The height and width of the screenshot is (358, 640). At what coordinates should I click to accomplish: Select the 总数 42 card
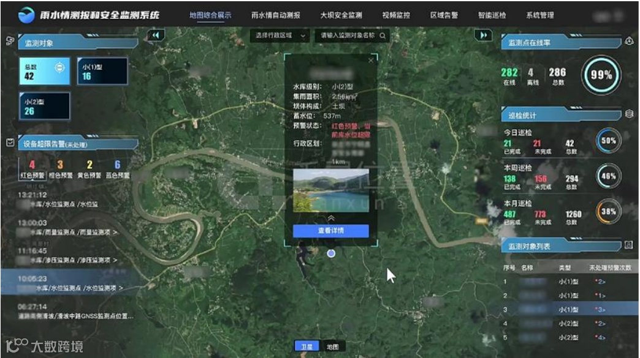click(x=44, y=71)
